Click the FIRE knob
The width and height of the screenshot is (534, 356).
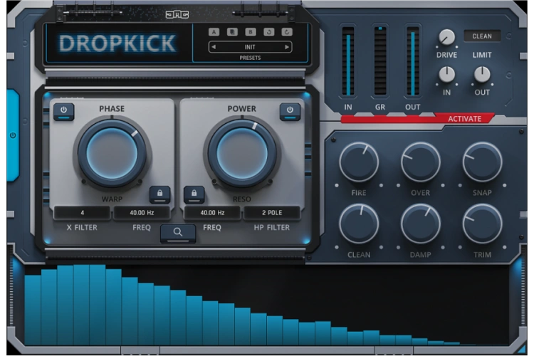pyautogui.click(x=359, y=162)
